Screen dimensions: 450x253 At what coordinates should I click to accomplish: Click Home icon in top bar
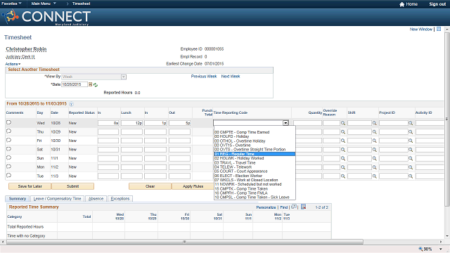pos(401,4)
